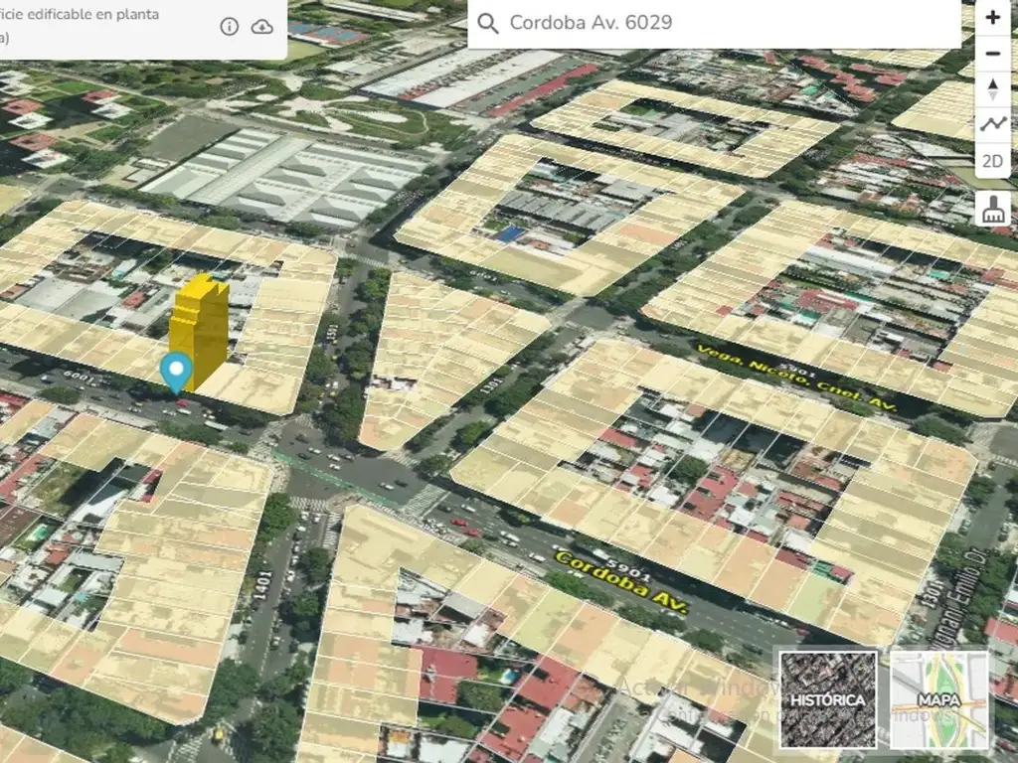The width and height of the screenshot is (1018, 763).
Task: Click the Vega, Niceto, Cnel. Av. street label
Action: [x=796, y=379]
